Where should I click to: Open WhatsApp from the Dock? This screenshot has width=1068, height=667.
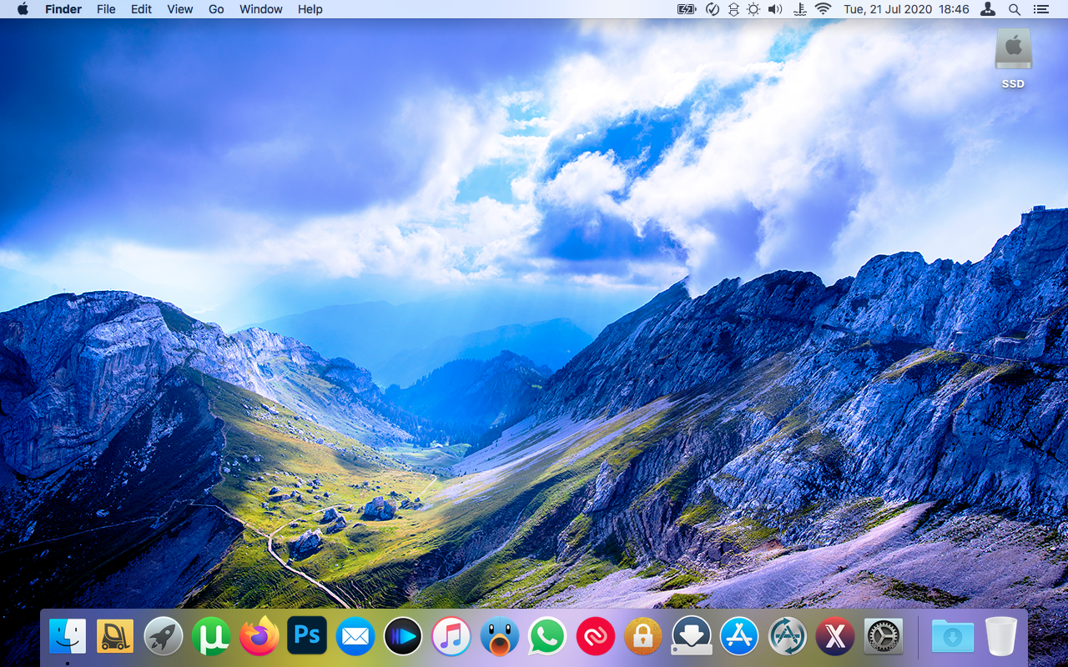547,637
